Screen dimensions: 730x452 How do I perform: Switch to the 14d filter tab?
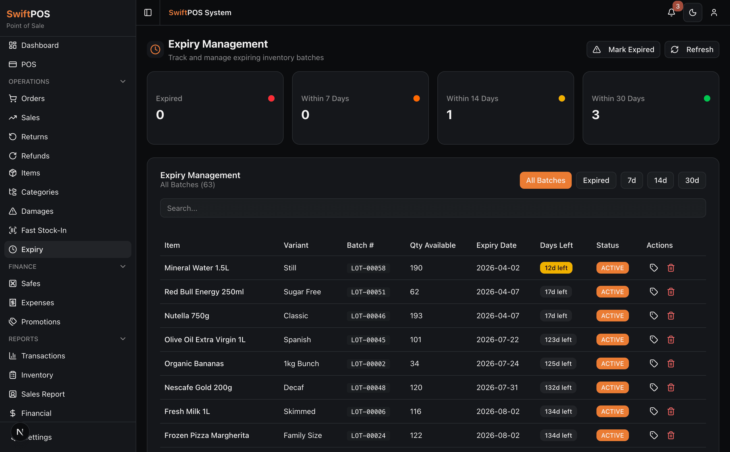(x=660, y=180)
